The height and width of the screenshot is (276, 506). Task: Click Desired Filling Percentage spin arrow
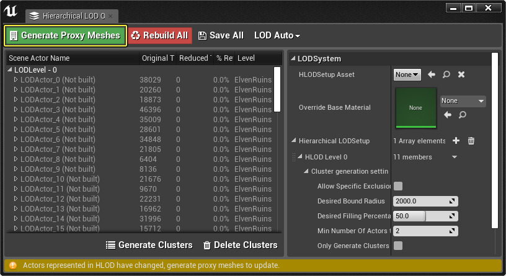[x=452, y=216]
